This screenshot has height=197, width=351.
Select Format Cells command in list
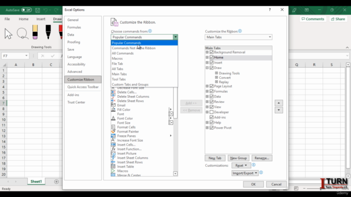[126, 127]
